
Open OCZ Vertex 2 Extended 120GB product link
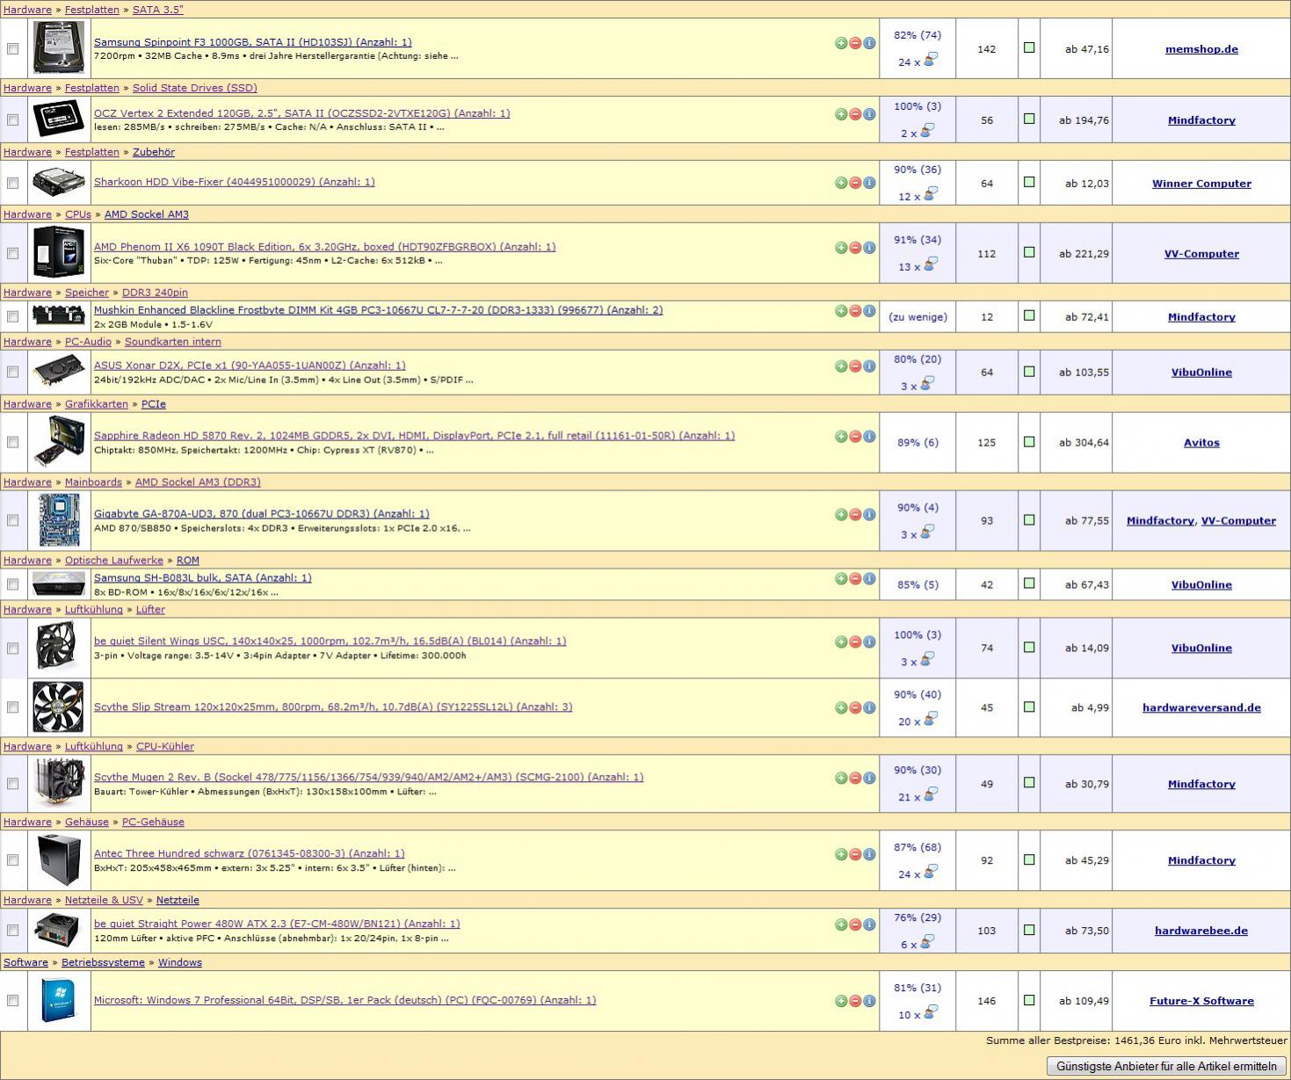[301, 113]
